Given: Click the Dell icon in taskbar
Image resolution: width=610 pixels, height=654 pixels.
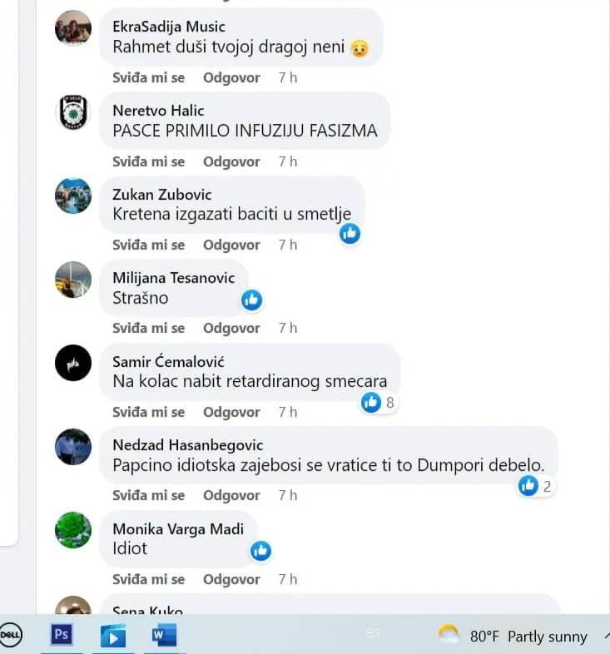Looking at the screenshot, I should coord(11,635).
